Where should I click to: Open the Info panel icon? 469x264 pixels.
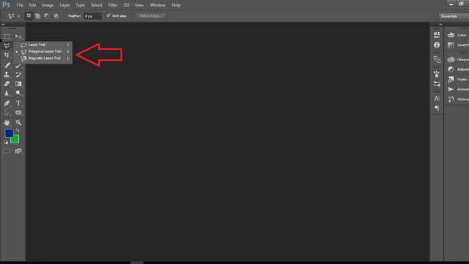point(437,45)
